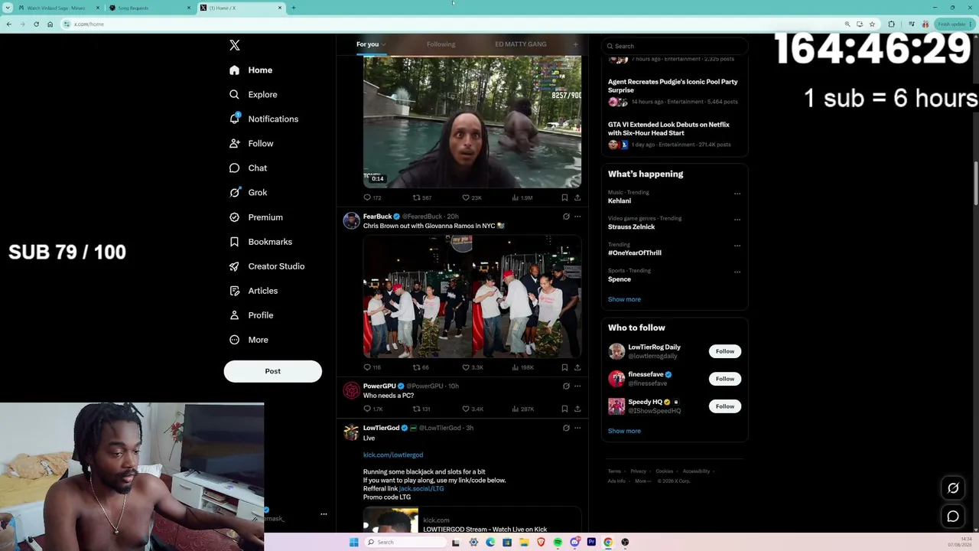Open Bookmarks in the sidebar
The image size is (979, 551).
pos(261,242)
